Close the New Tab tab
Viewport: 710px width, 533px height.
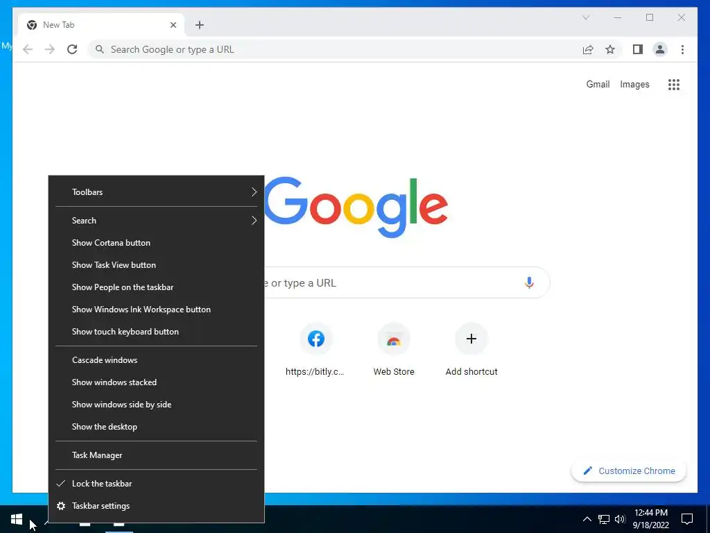(173, 25)
